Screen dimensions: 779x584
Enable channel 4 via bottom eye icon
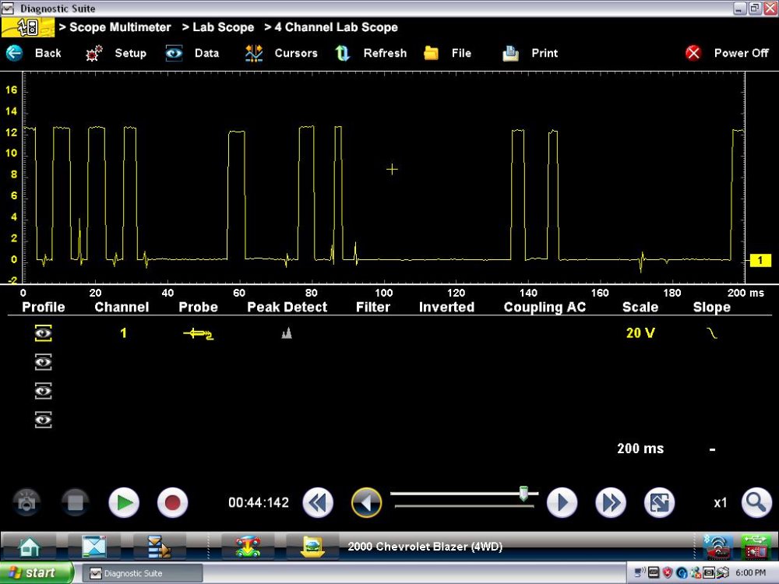point(44,420)
